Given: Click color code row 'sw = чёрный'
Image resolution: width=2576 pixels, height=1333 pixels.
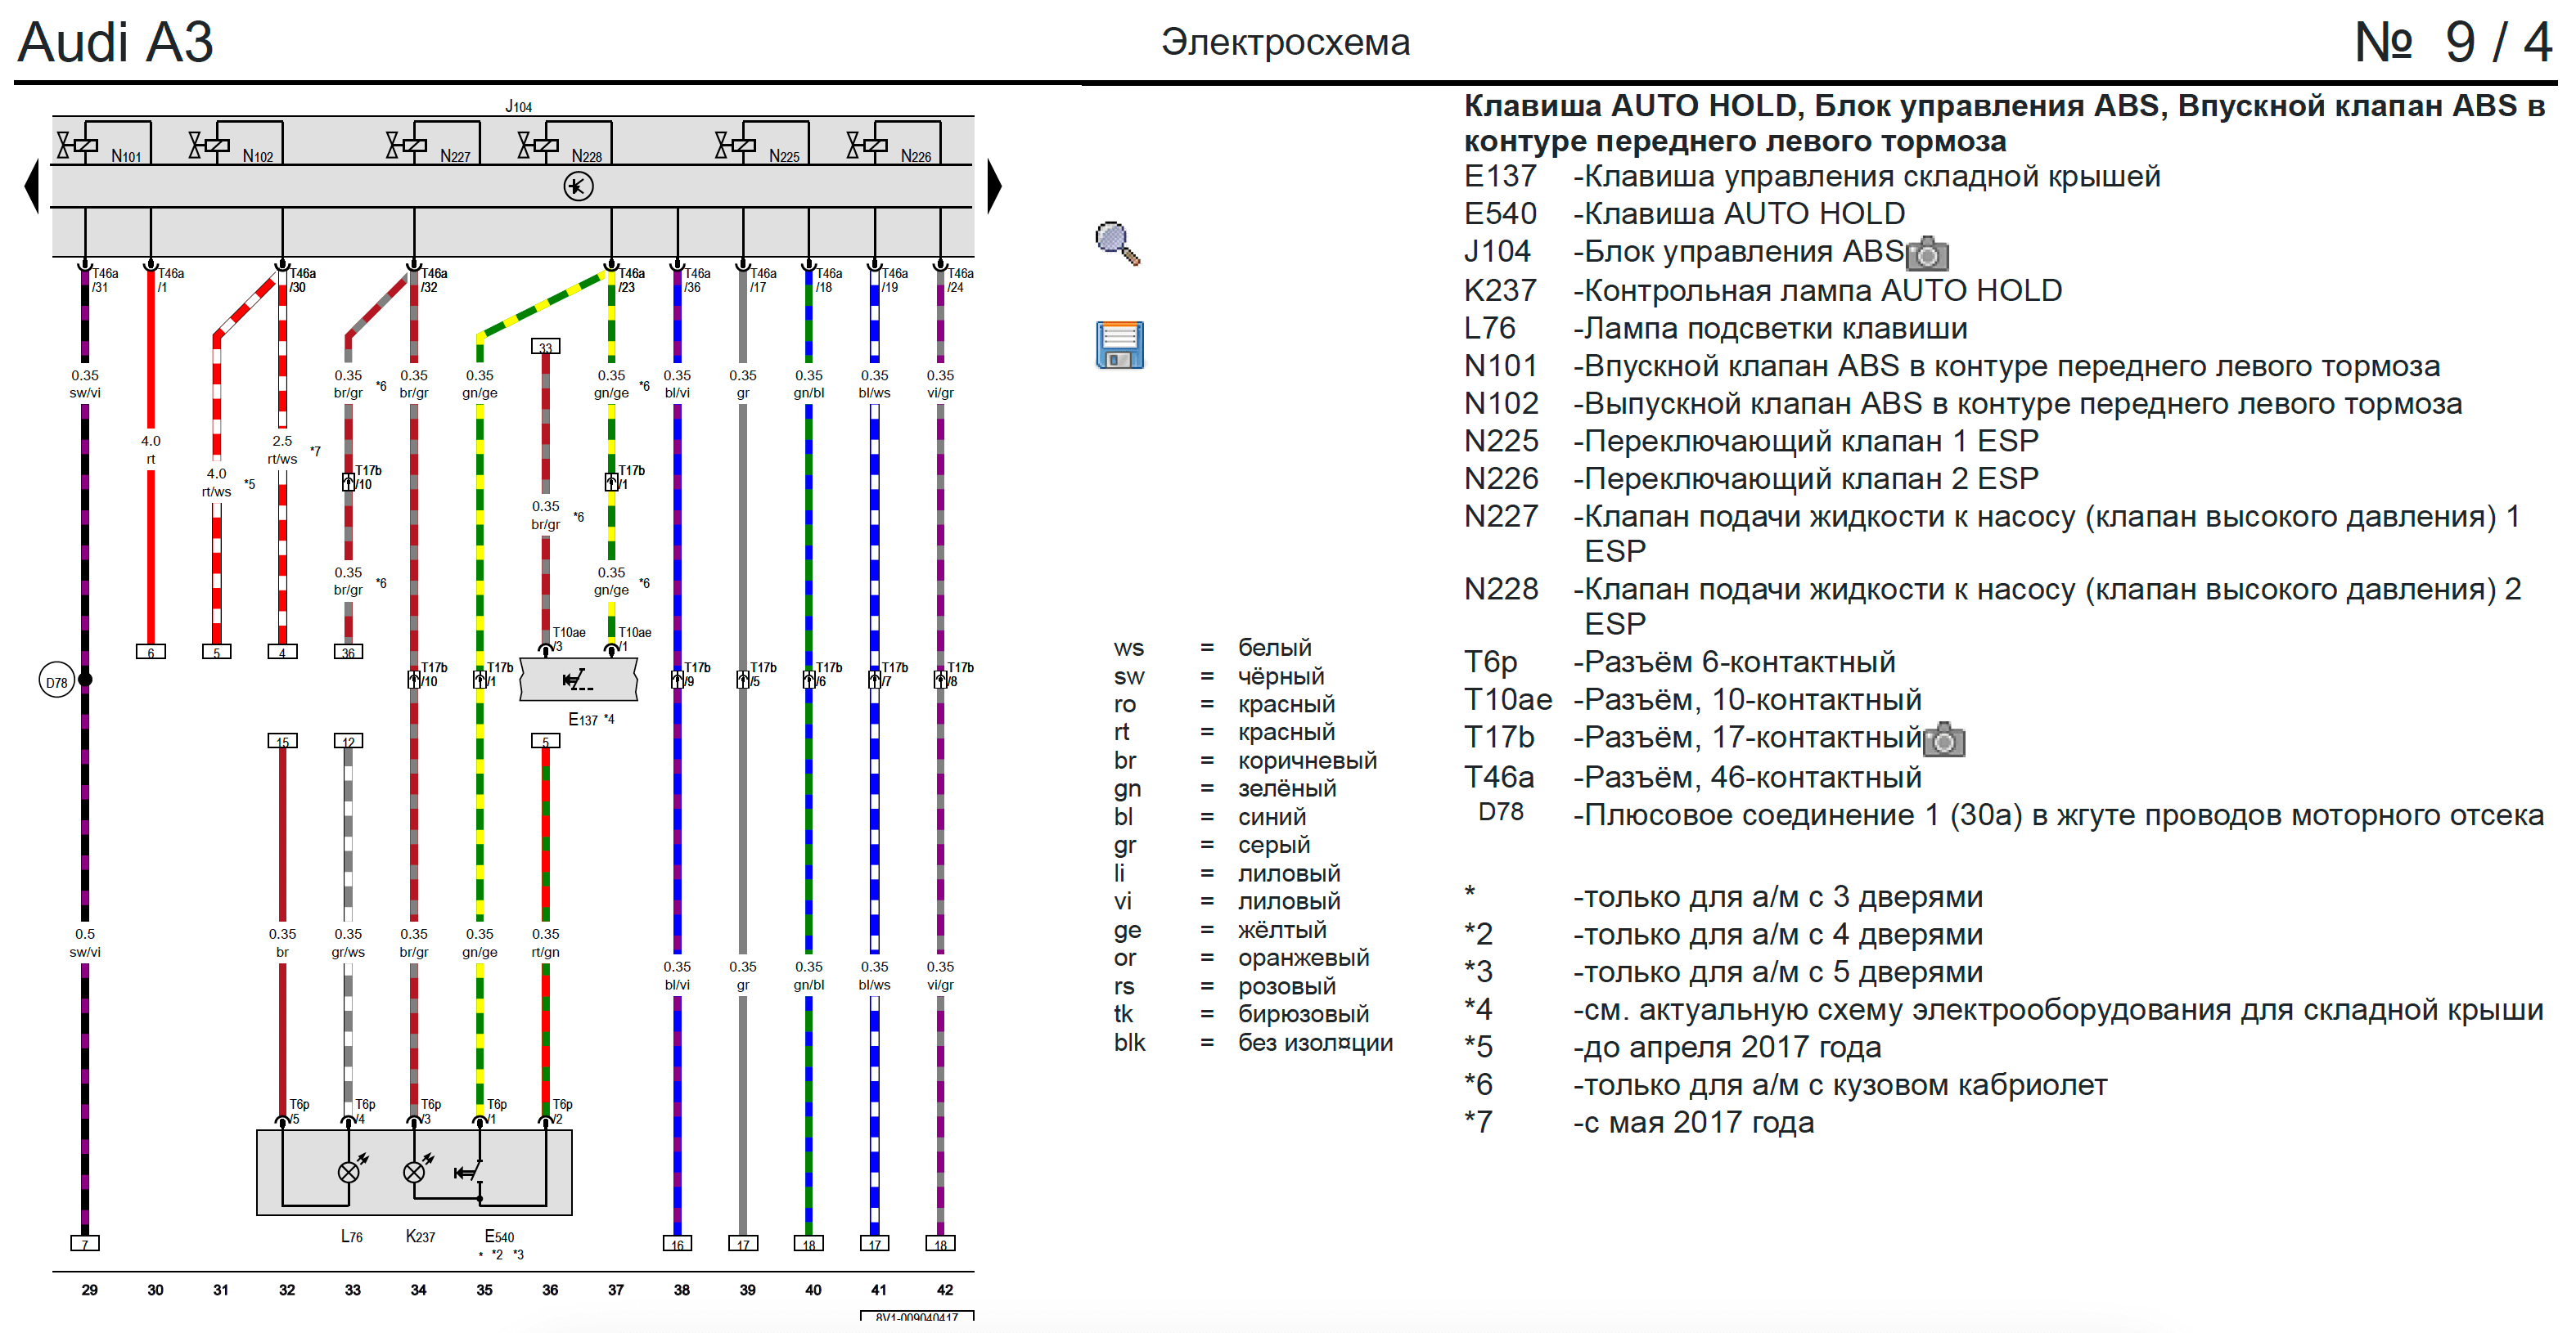Looking at the screenshot, I should (x=1218, y=676).
